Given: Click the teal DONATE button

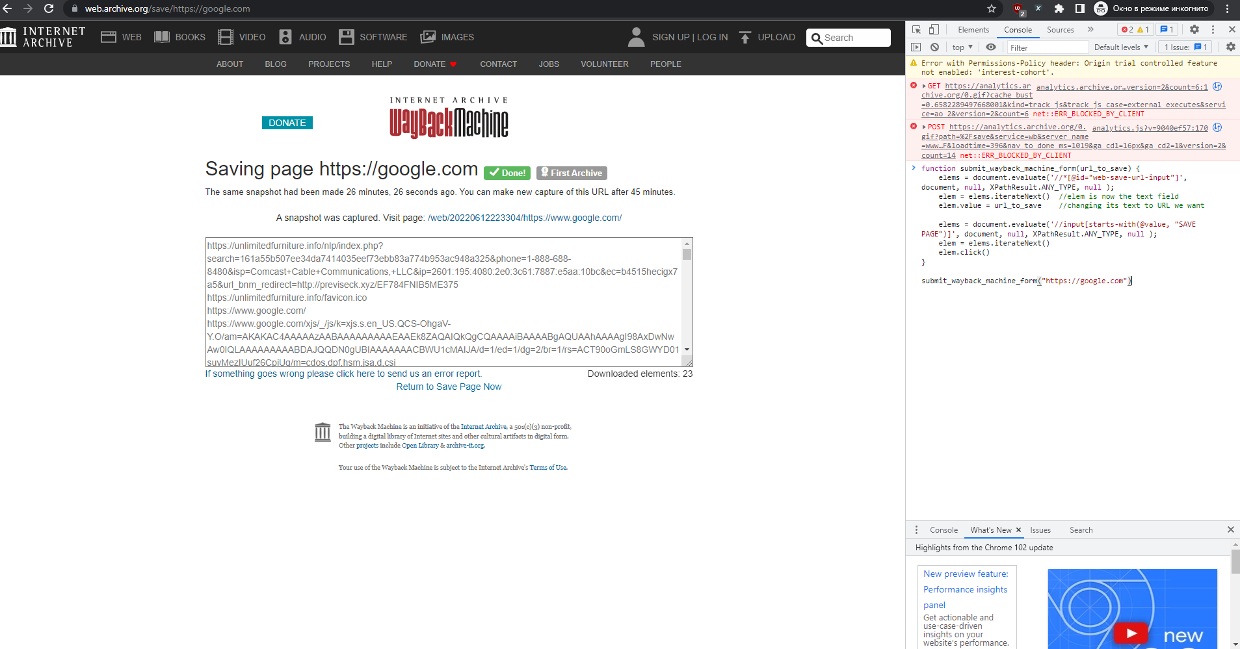Looking at the screenshot, I should click(287, 123).
